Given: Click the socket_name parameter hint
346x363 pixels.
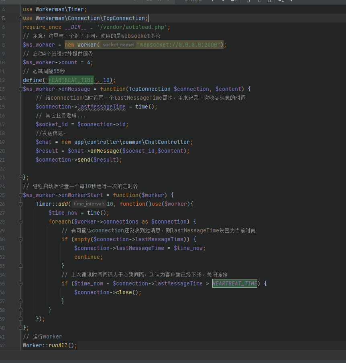Looking at the screenshot, I should click(x=118, y=45).
